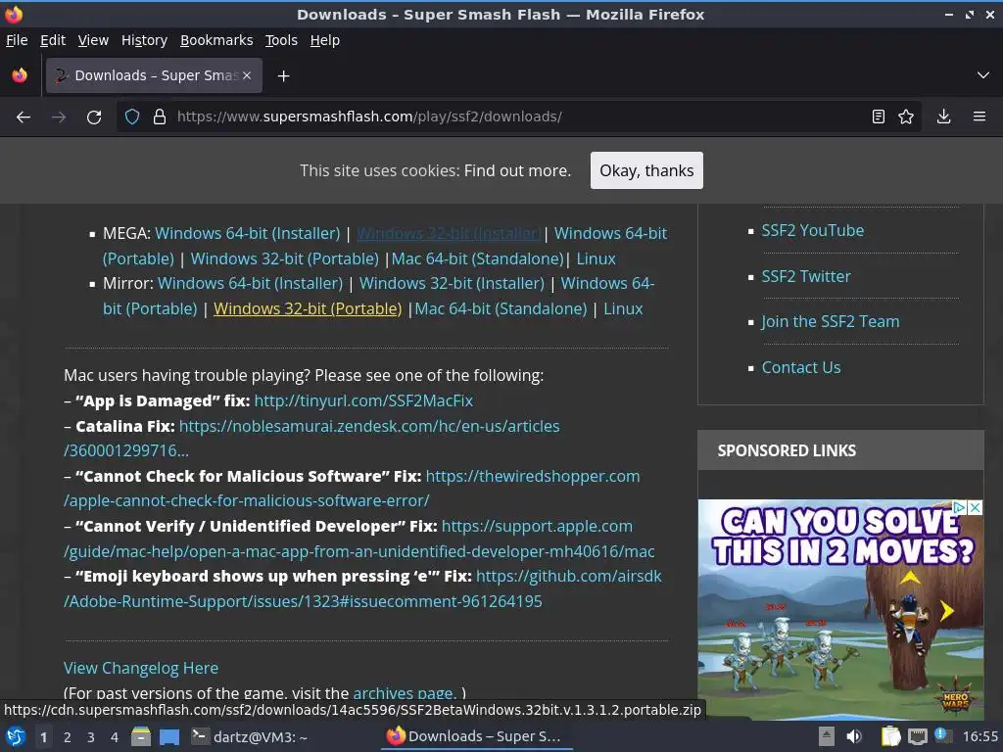This screenshot has height=752, width=1003.
Task: Click the Firefox View pinned icon
Action: tap(20, 75)
